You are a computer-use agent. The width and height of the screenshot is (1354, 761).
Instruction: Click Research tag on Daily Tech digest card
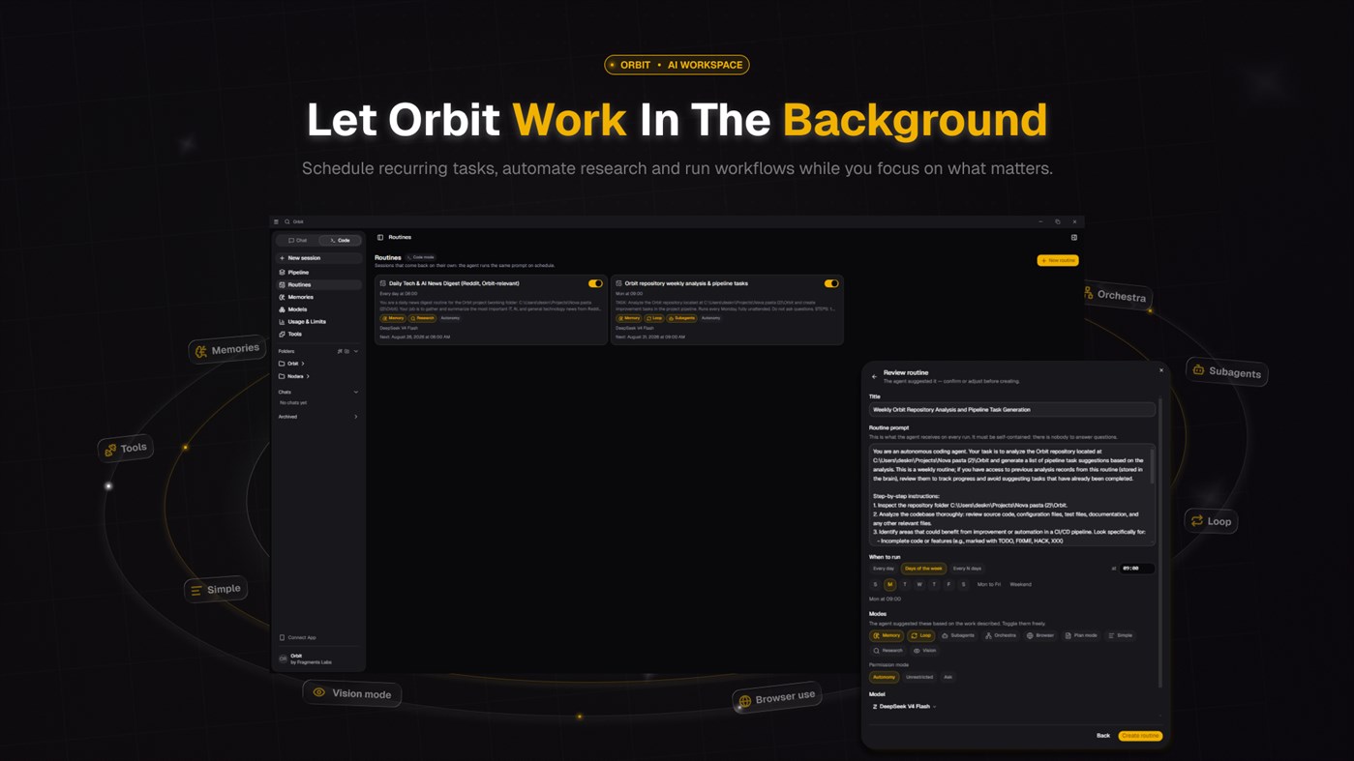click(423, 318)
